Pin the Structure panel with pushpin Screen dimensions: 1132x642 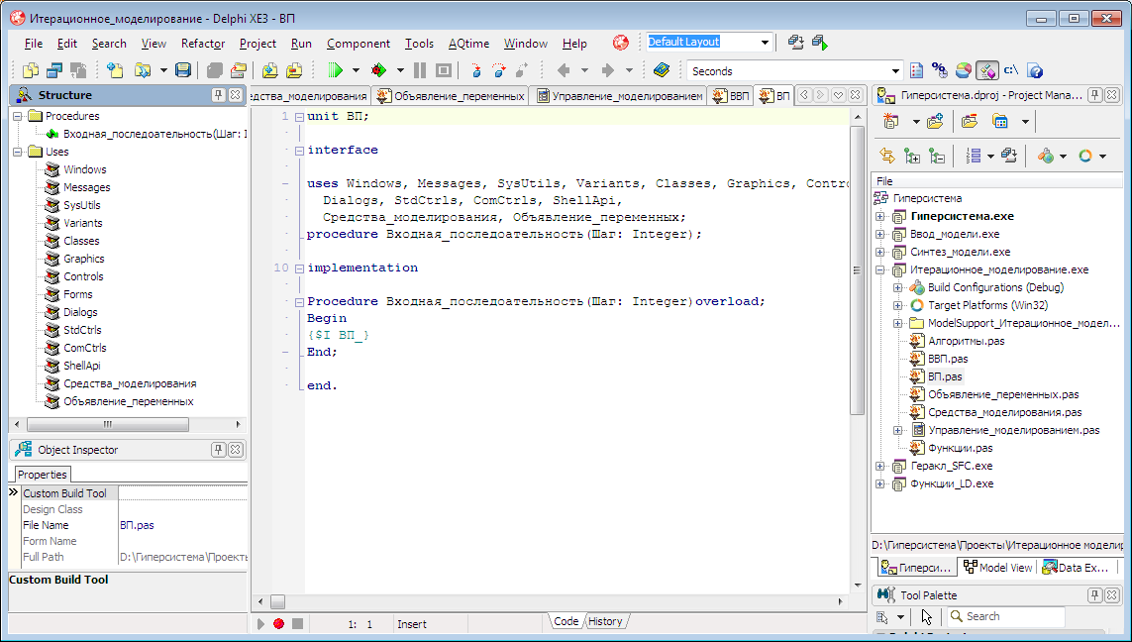219,95
